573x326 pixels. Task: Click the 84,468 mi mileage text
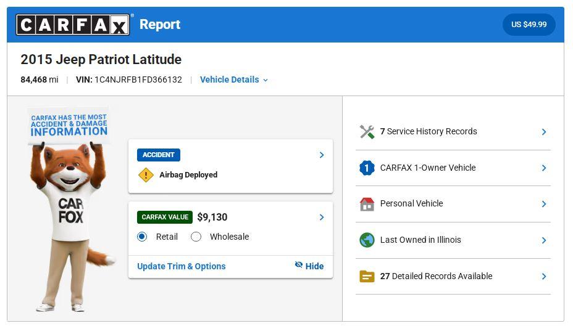tap(40, 79)
